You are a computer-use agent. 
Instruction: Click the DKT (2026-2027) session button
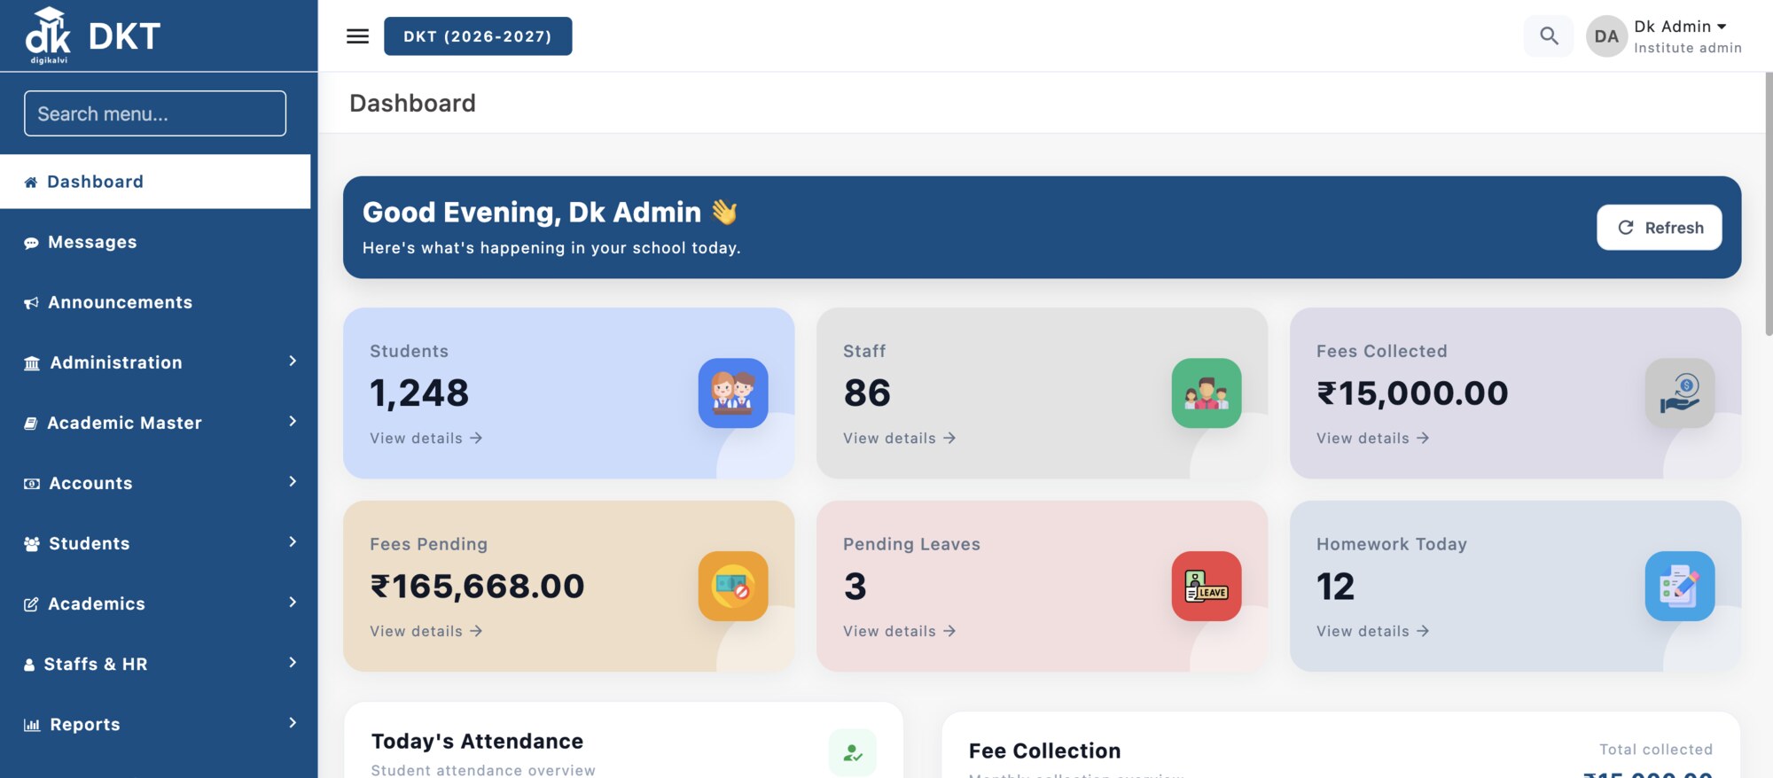click(478, 36)
